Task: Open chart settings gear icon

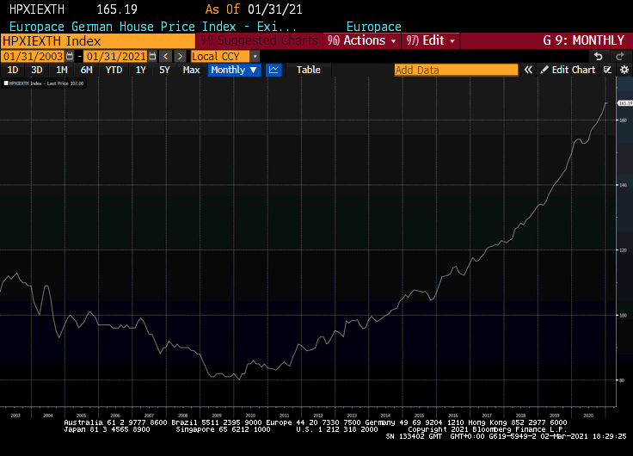Action: pos(624,70)
